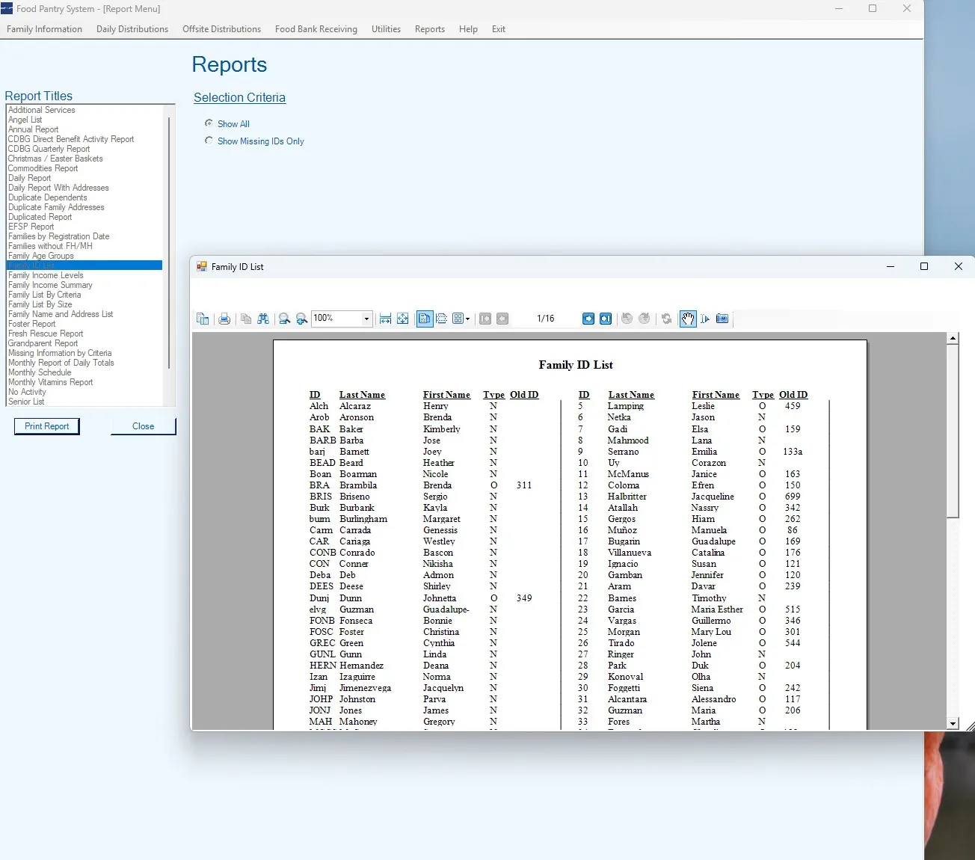Click the 100% zoom input field
Image resolution: width=975 pixels, height=860 pixels.
click(337, 319)
